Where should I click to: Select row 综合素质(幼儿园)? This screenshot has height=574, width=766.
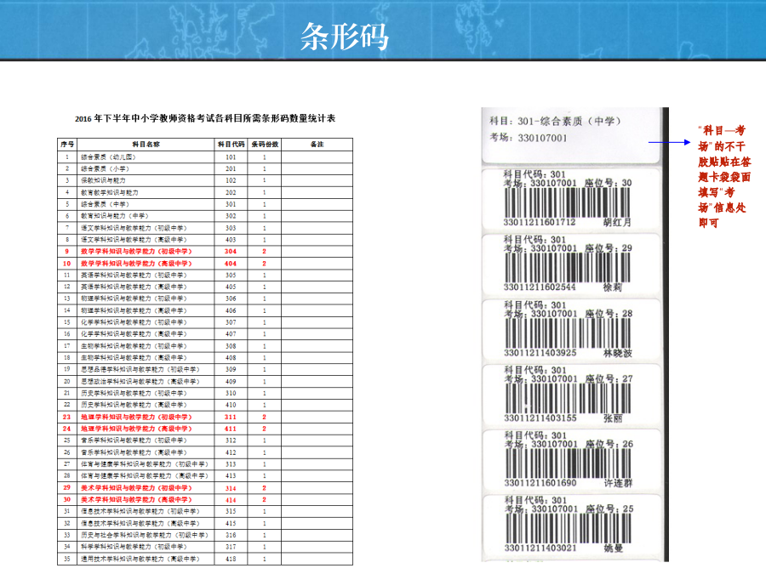tap(205, 157)
